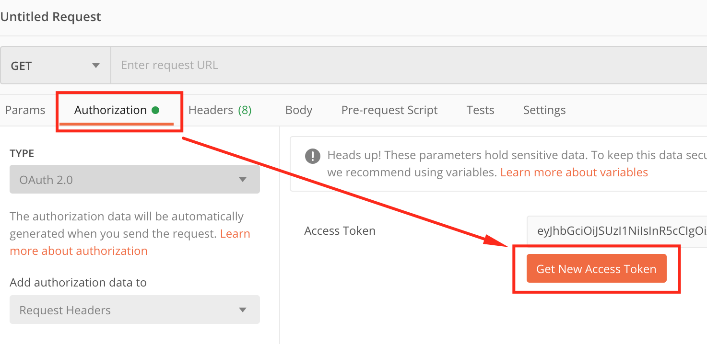Image resolution: width=707 pixels, height=344 pixels.
Task: Click the Access Token input field
Action: [x=617, y=231]
